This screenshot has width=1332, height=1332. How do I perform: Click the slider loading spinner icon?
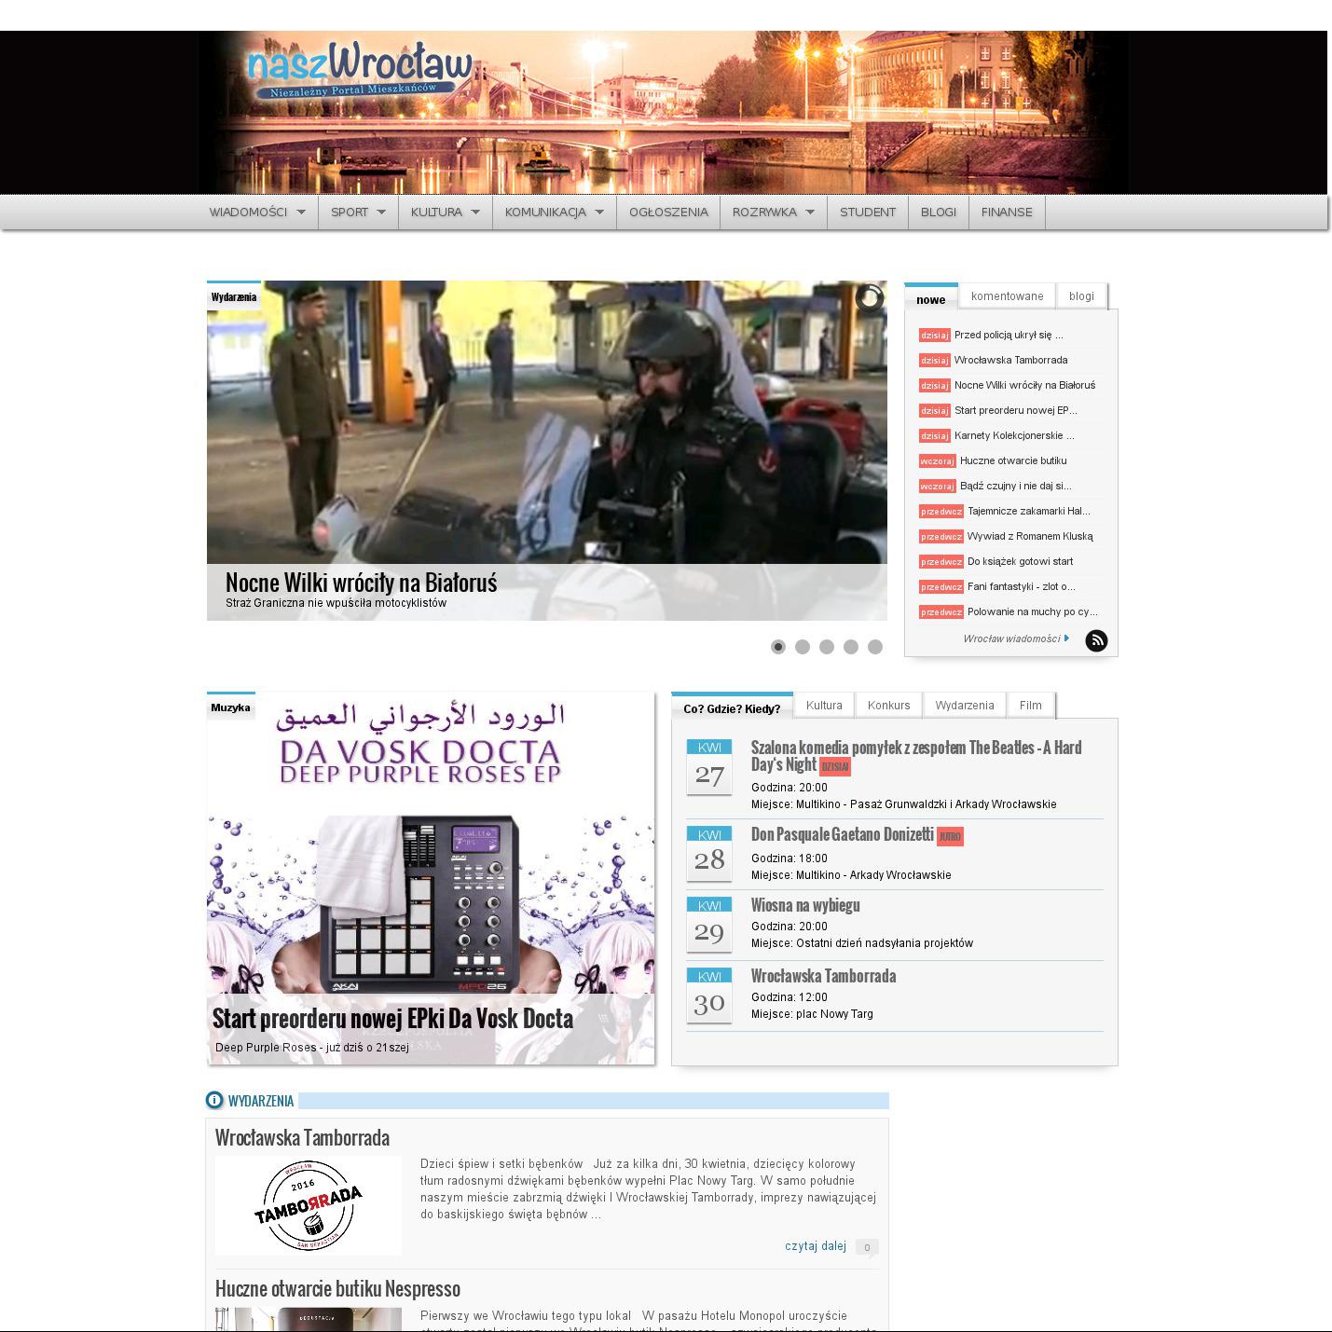[869, 297]
